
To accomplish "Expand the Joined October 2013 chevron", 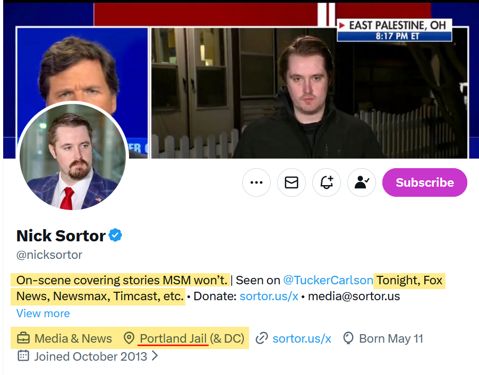I will pyautogui.click(x=155, y=356).
